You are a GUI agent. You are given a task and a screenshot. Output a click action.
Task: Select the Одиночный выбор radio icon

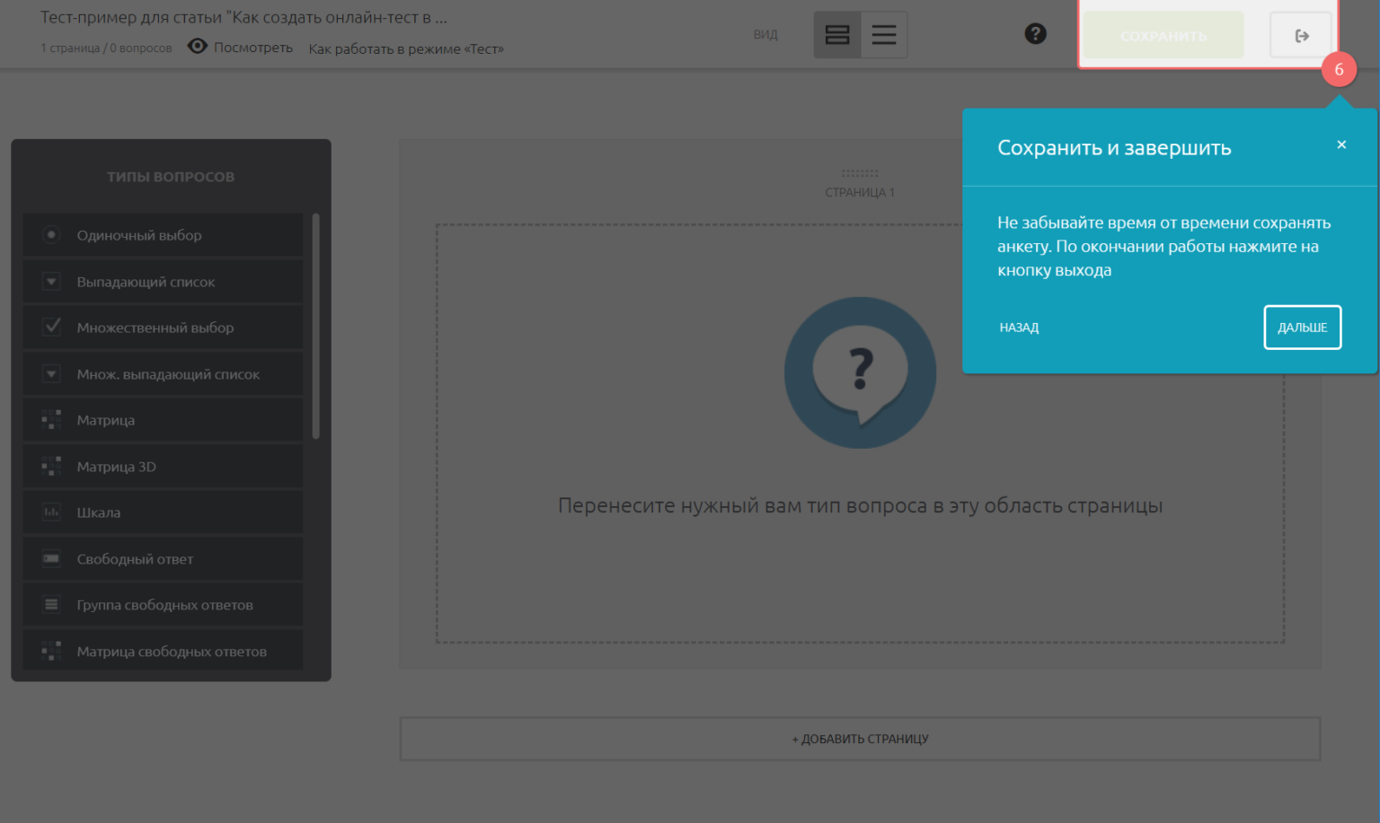(x=51, y=235)
